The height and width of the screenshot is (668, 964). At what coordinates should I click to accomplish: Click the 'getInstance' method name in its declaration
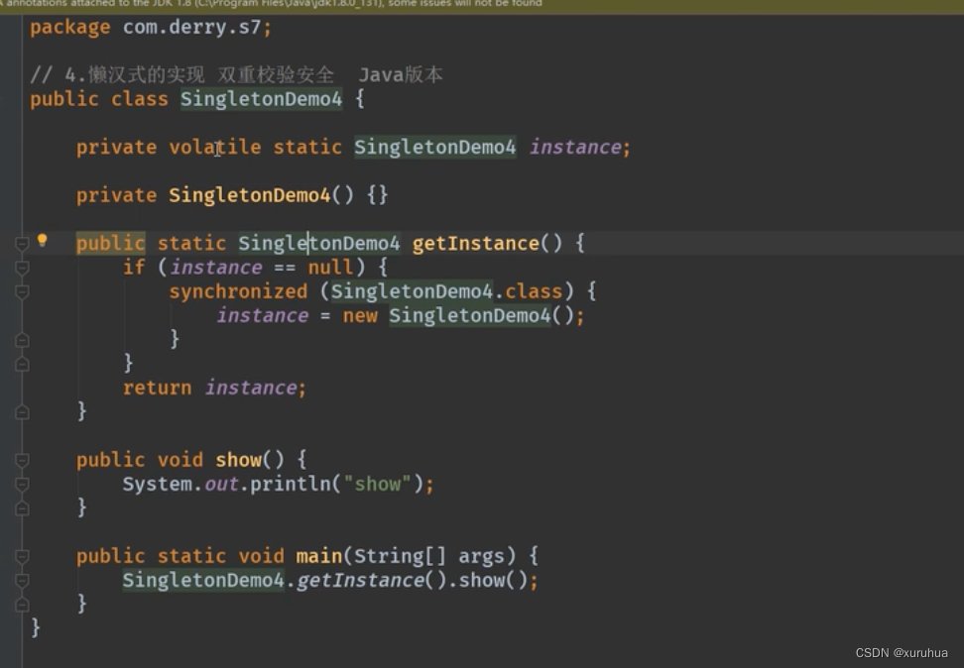pyautogui.click(x=475, y=244)
